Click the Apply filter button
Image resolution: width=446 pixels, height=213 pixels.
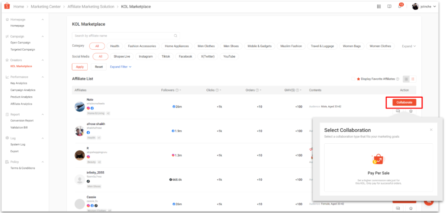(x=80, y=67)
